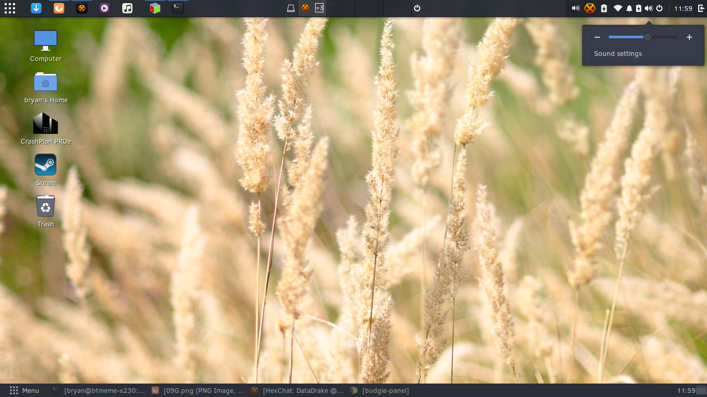
Task: Open the Wi-Fi network indicator
Action: tap(617, 8)
